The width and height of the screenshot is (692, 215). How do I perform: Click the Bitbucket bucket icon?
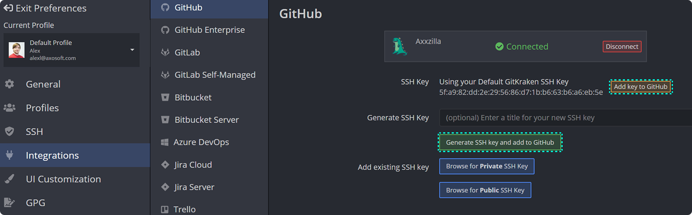pyautogui.click(x=165, y=97)
